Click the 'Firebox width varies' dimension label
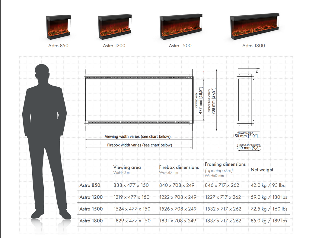This screenshot has height=238, width=309. pyautogui.click(x=139, y=145)
